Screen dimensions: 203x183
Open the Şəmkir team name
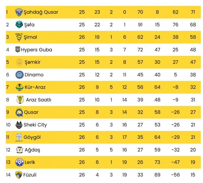(x=32, y=62)
